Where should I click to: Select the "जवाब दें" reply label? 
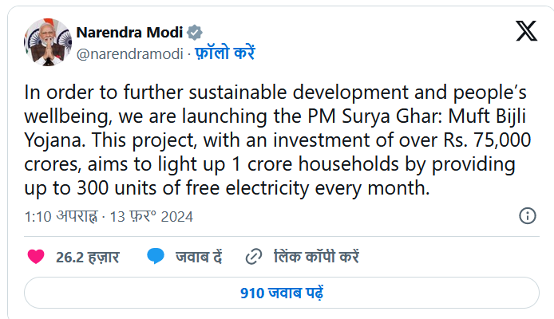point(200,257)
